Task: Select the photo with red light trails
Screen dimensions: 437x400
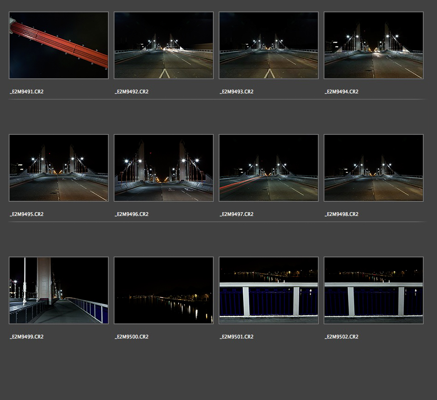Action: click(269, 168)
